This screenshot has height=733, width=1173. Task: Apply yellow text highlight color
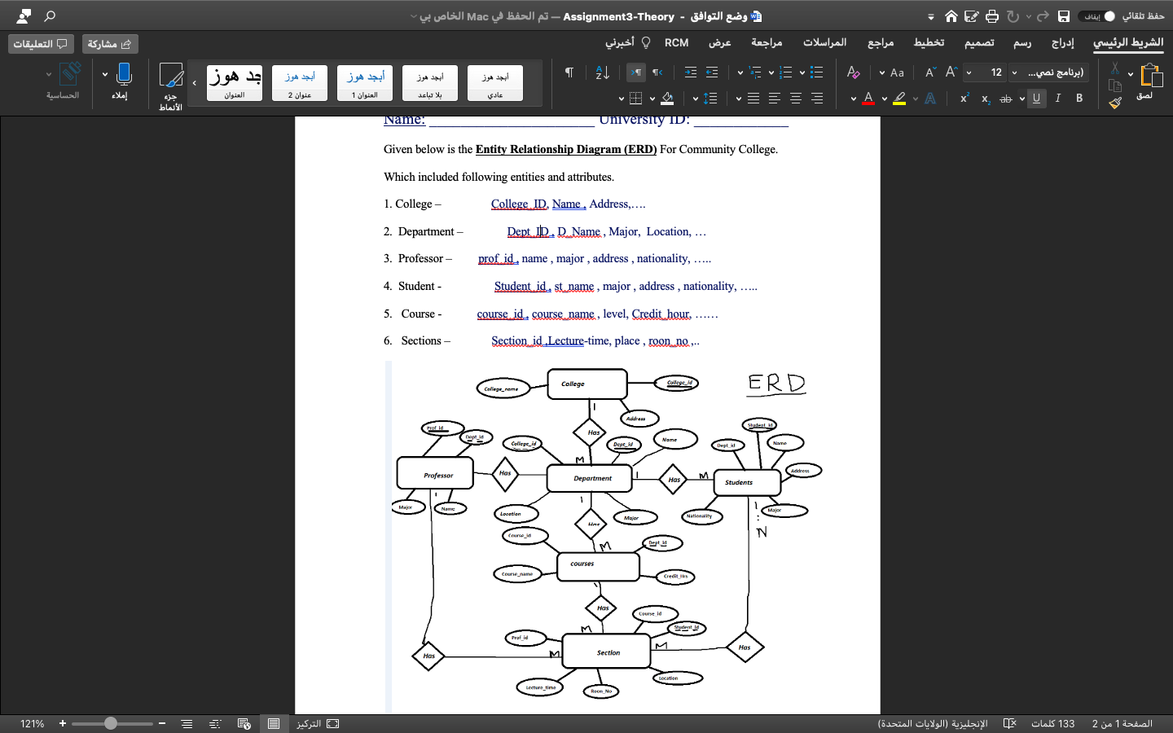pyautogui.click(x=899, y=98)
